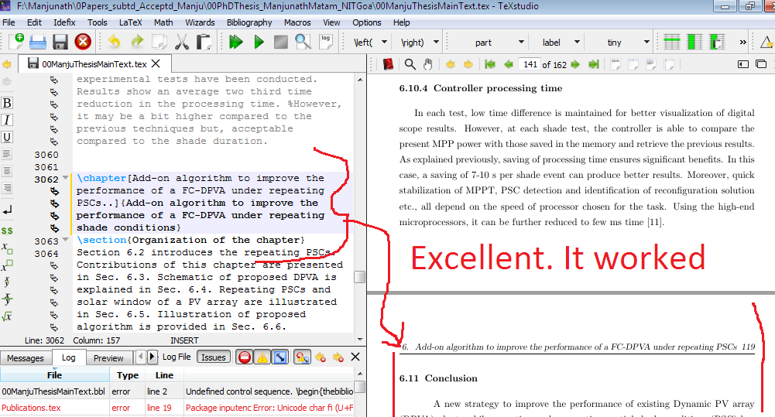Go to first page in PDF viewer
This screenshot has height=417, width=775.
pyautogui.click(x=490, y=64)
